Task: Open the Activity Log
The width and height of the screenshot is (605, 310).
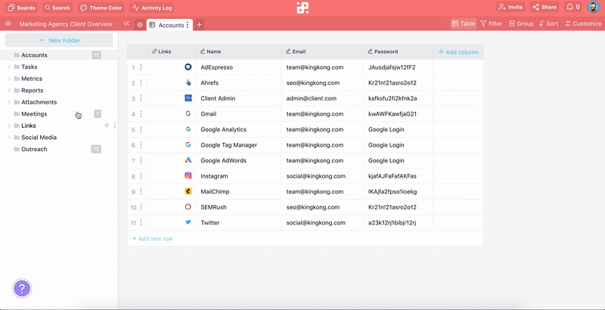Action: (152, 8)
